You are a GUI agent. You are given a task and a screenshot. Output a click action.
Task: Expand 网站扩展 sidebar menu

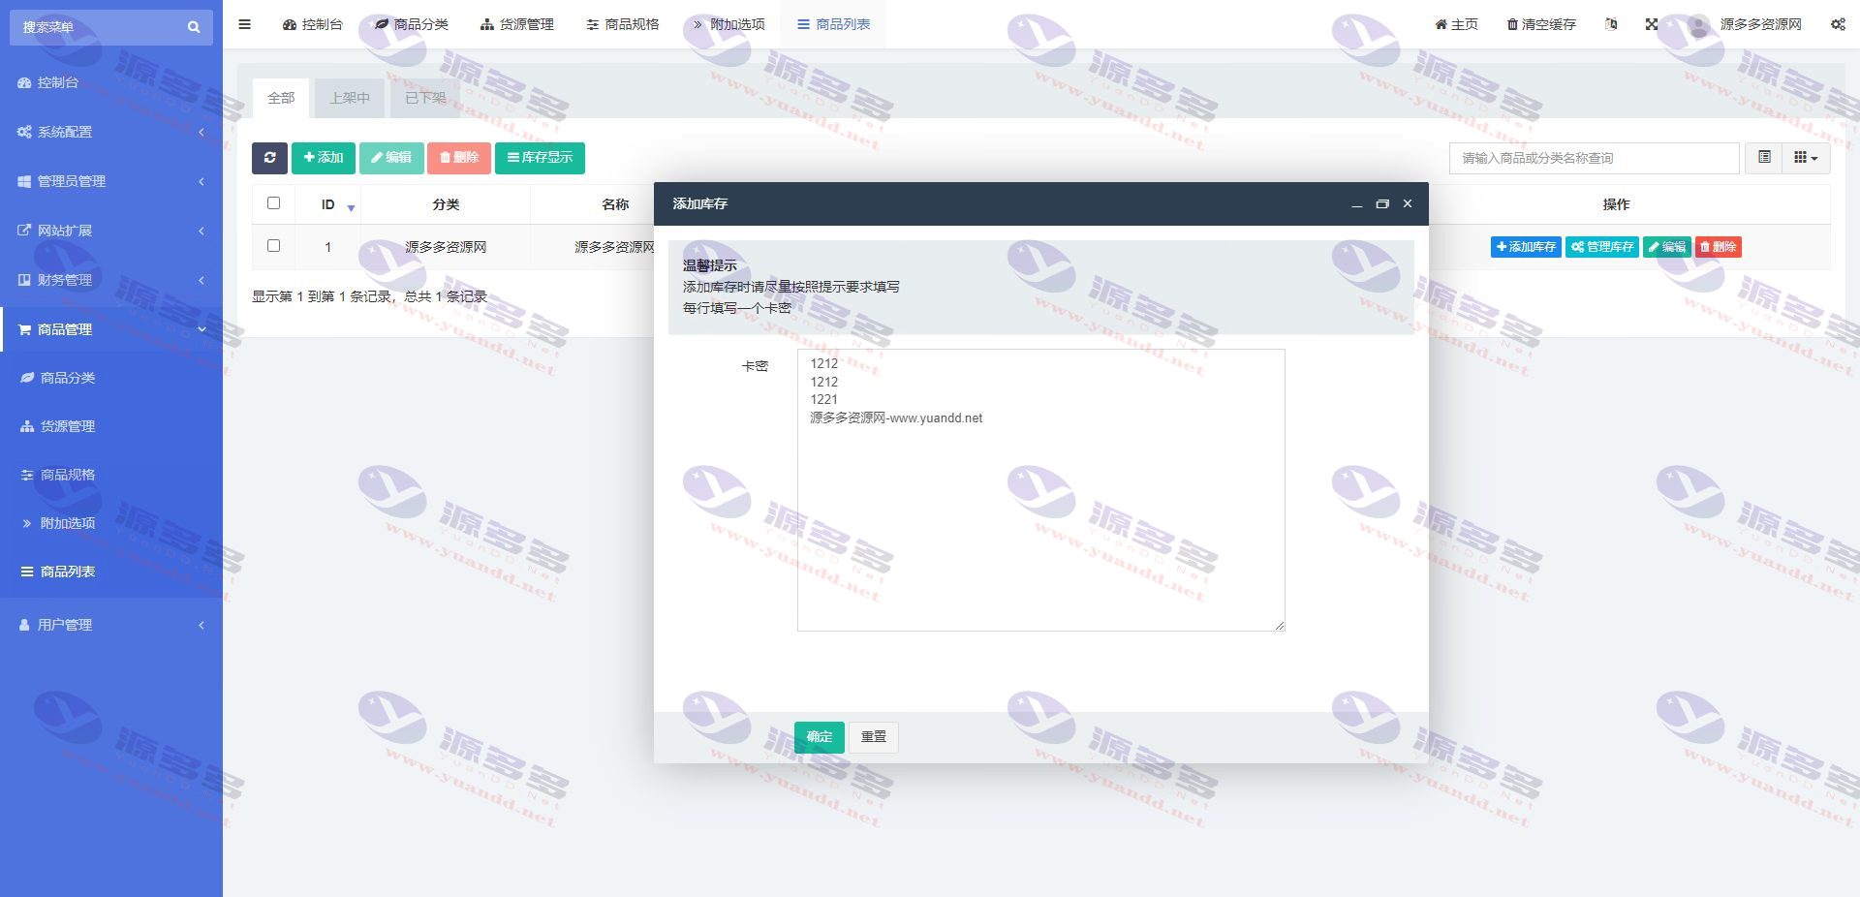pos(111,231)
